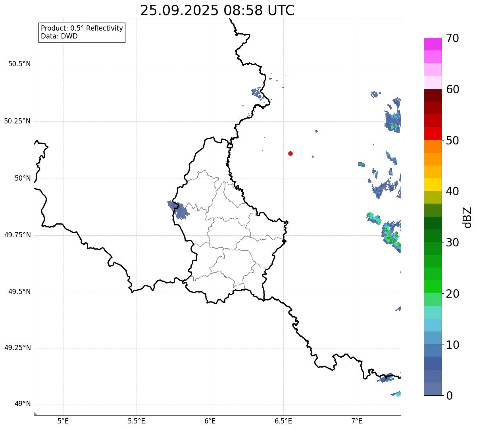Click the title 25.09.2025 08:58 UTC
The width and height of the screenshot is (477, 429).
tap(217, 10)
